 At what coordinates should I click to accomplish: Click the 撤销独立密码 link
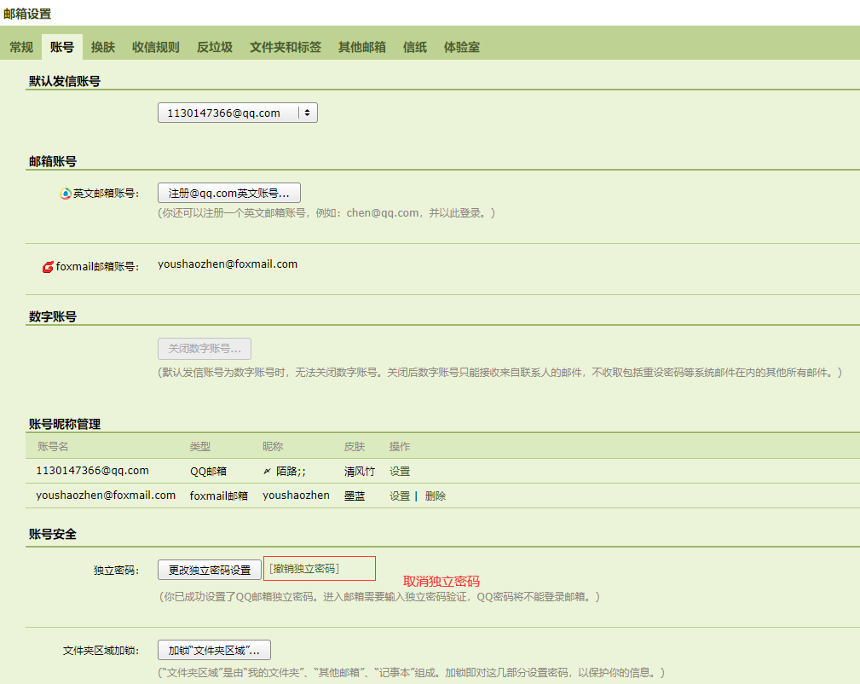[304, 569]
